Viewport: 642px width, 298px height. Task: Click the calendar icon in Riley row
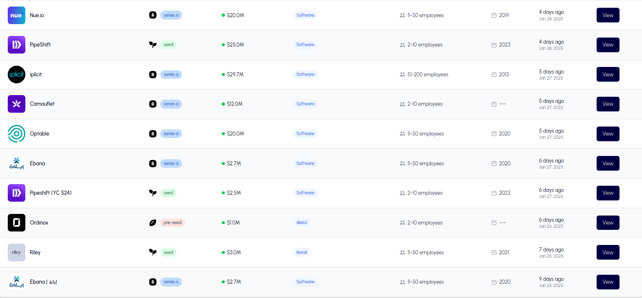494,252
